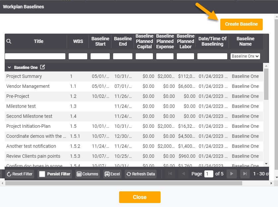Jump to last page using double-arrow icon
The height and width of the screenshot is (207, 278).
click(x=245, y=173)
